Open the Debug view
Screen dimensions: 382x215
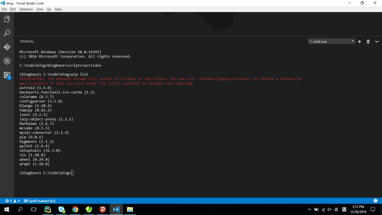click(x=7, y=61)
